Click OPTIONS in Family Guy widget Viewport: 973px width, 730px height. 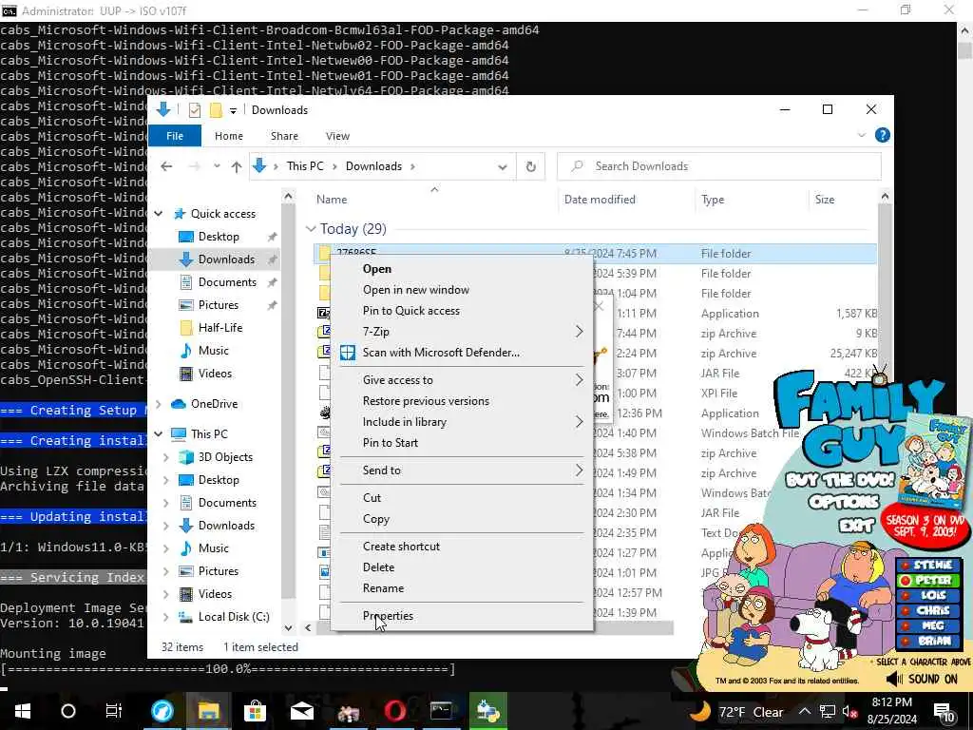click(x=844, y=502)
